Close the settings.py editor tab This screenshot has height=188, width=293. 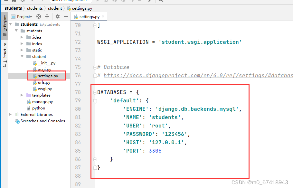pos(103,17)
